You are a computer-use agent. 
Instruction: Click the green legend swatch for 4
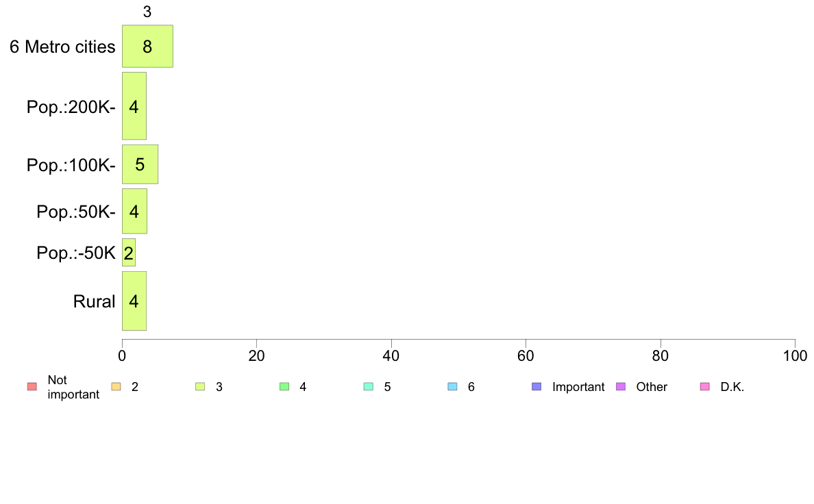point(284,387)
